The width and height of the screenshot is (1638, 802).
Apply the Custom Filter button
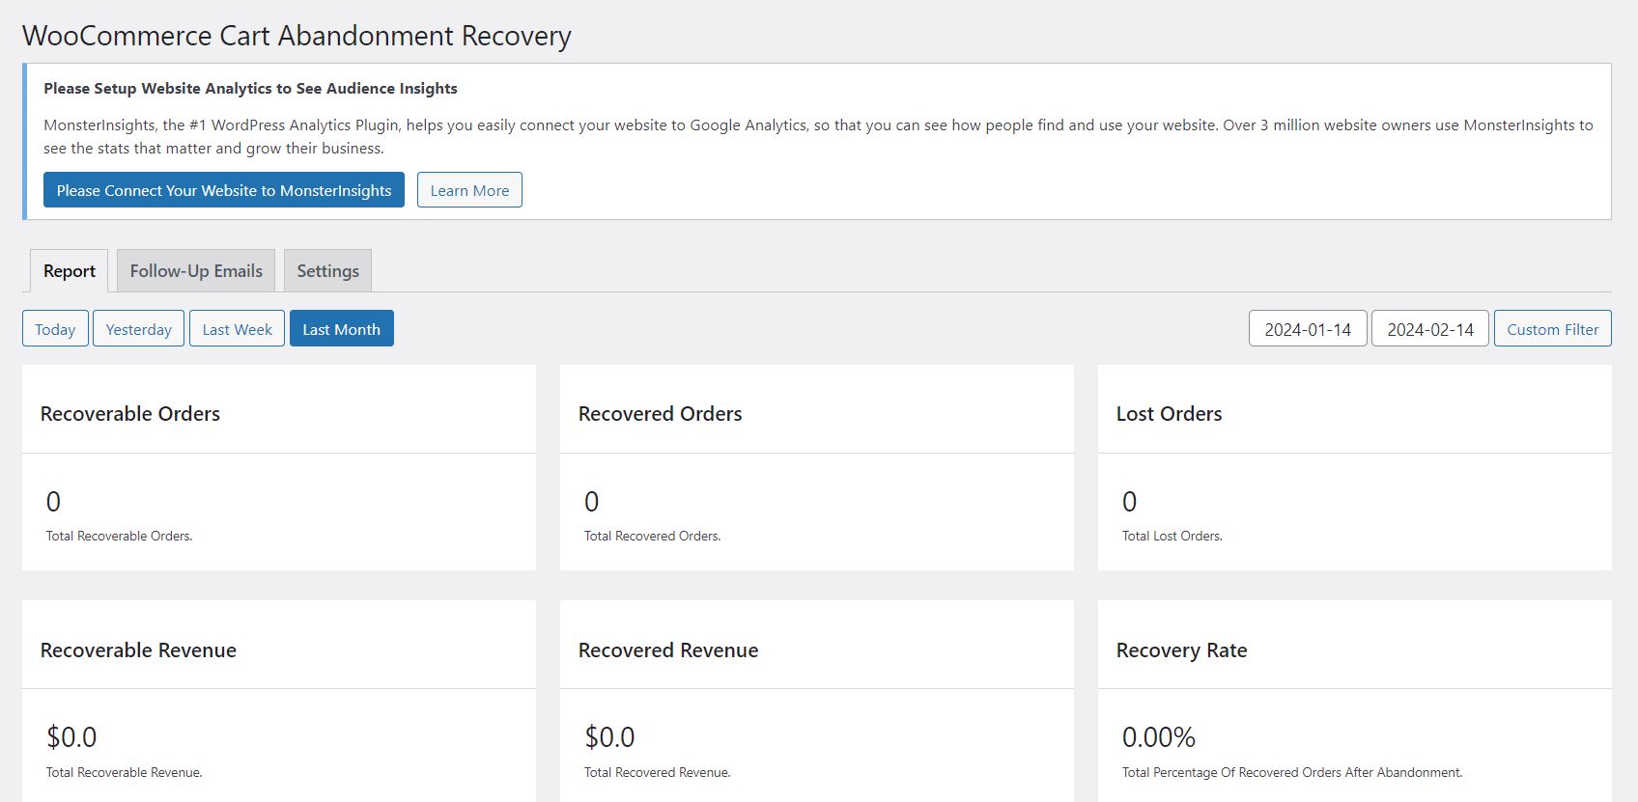click(1552, 329)
